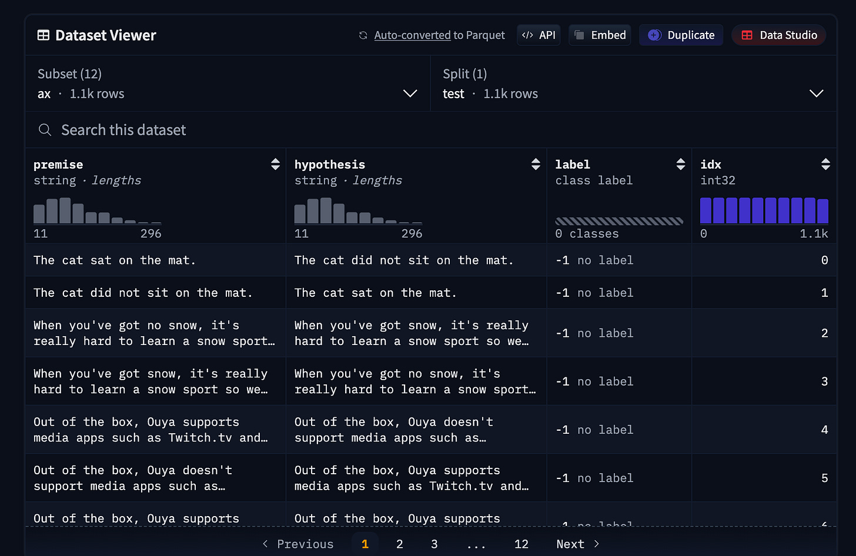Open the API code button

click(x=539, y=35)
